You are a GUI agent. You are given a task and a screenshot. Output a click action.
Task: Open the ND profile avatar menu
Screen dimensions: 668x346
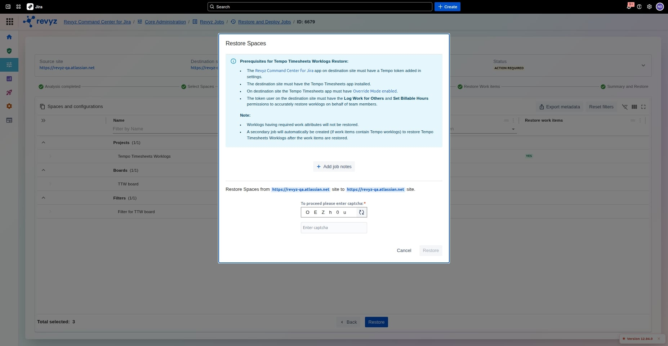pyautogui.click(x=660, y=7)
